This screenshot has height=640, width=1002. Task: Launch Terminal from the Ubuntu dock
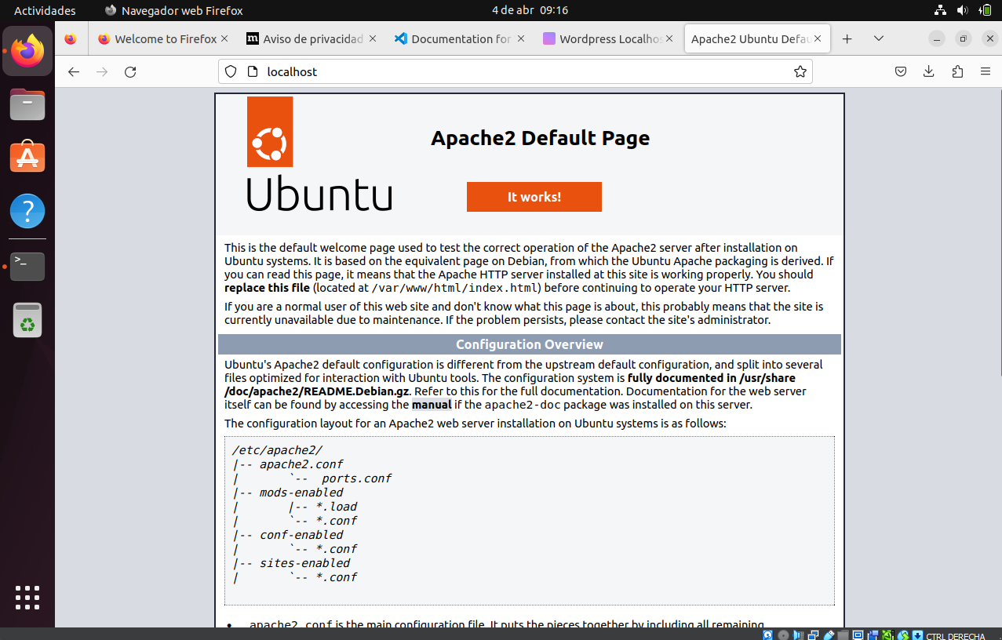tap(27, 267)
